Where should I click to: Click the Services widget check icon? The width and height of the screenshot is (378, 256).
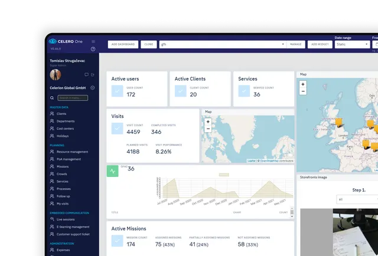(244, 91)
